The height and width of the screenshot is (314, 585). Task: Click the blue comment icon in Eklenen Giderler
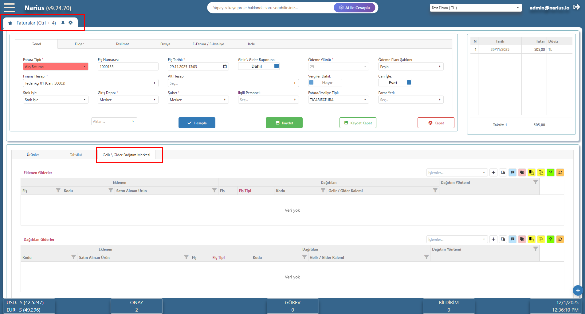512,172
